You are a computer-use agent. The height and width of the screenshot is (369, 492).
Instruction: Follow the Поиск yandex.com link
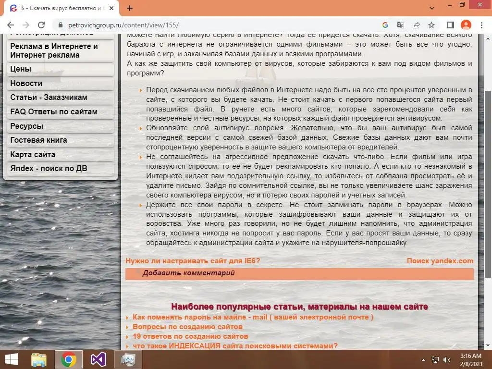440,261
